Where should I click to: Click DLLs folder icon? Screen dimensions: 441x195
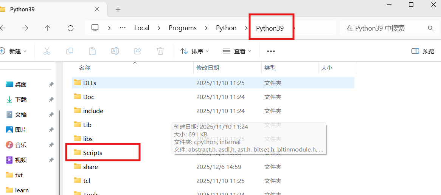[77, 82]
